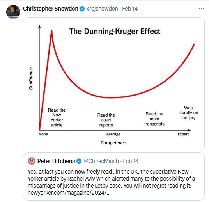Open the three-dot more options menu
The width and height of the screenshot is (209, 202).
pyautogui.click(x=201, y=9)
